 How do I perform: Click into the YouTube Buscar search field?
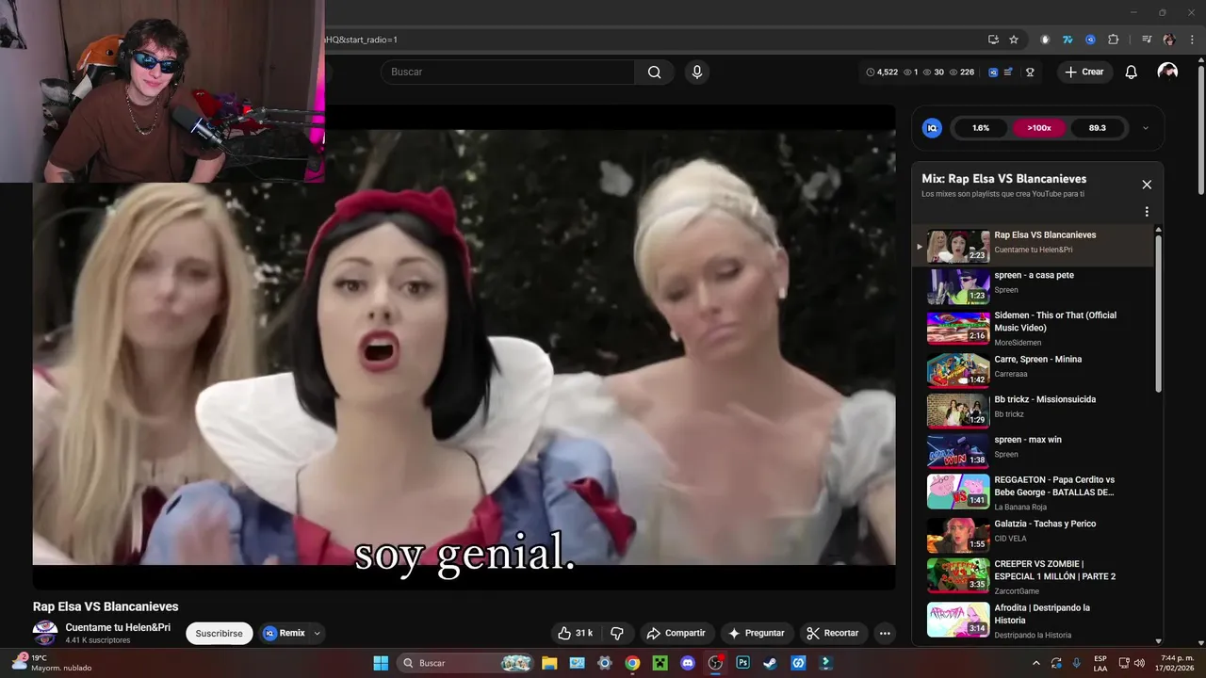tap(507, 73)
